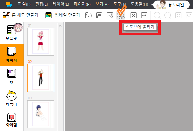Click the image export icon

pyautogui.click(x=110, y=15)
